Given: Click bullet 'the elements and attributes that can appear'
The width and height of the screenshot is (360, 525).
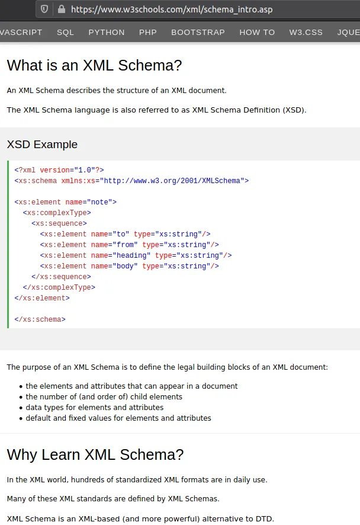Looking at the screenshot, I should (131, 386).
